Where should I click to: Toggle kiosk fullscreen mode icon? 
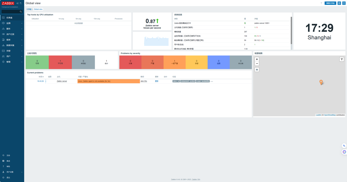pos(344,3)
